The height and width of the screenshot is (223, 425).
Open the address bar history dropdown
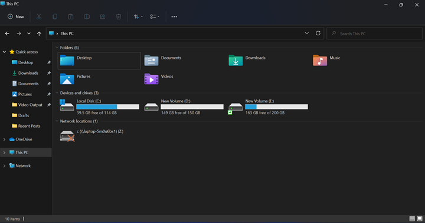point(307,34)
